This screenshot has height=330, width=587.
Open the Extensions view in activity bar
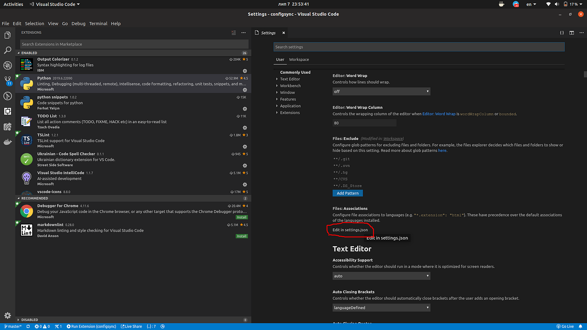point(7,111)
